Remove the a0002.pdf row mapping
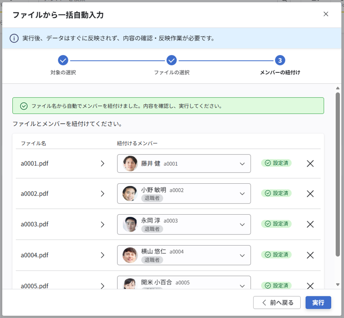 [310, 193]
